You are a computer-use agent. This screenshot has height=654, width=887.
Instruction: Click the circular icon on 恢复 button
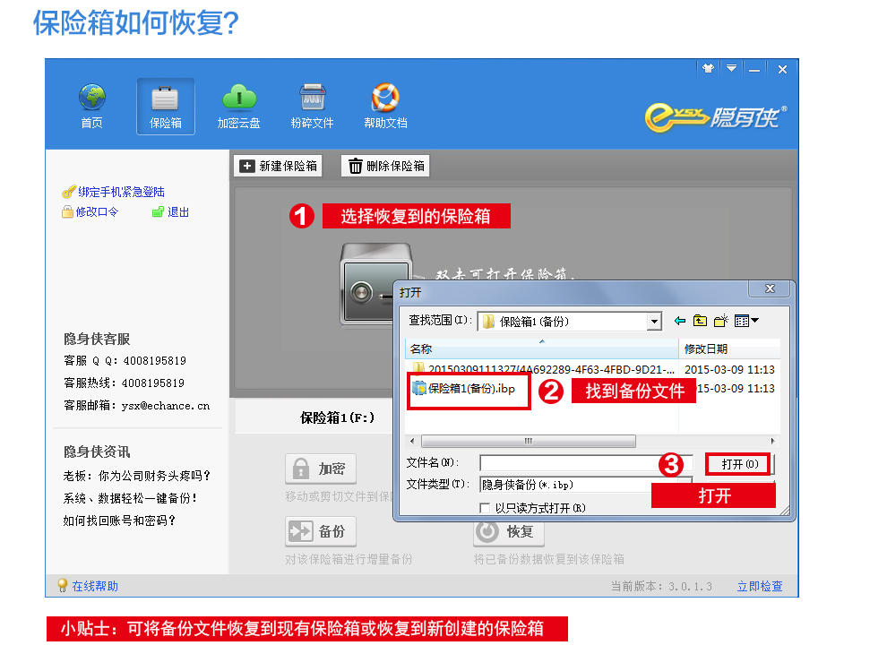(487, 532)
